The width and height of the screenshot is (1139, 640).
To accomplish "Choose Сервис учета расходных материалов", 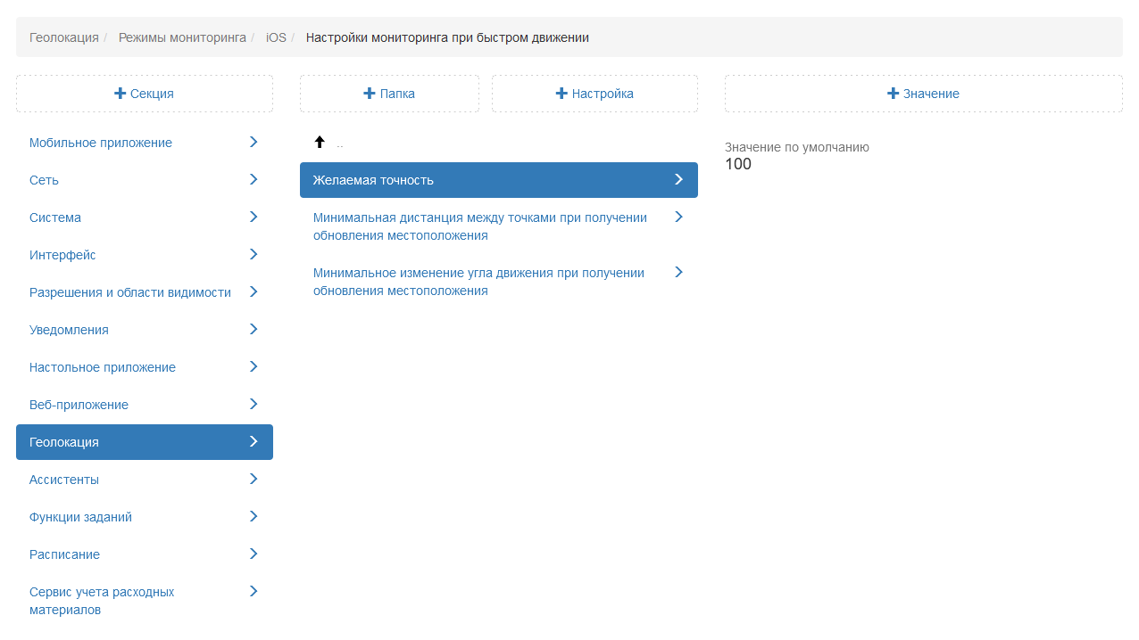I will pos(102,601).
